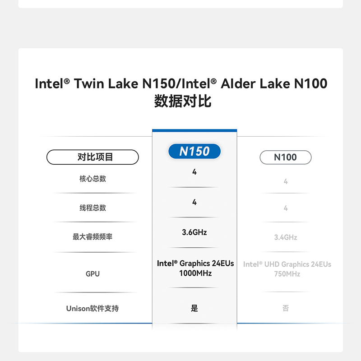
Task: Click N150's core count value
Action: tap(194, 172)
